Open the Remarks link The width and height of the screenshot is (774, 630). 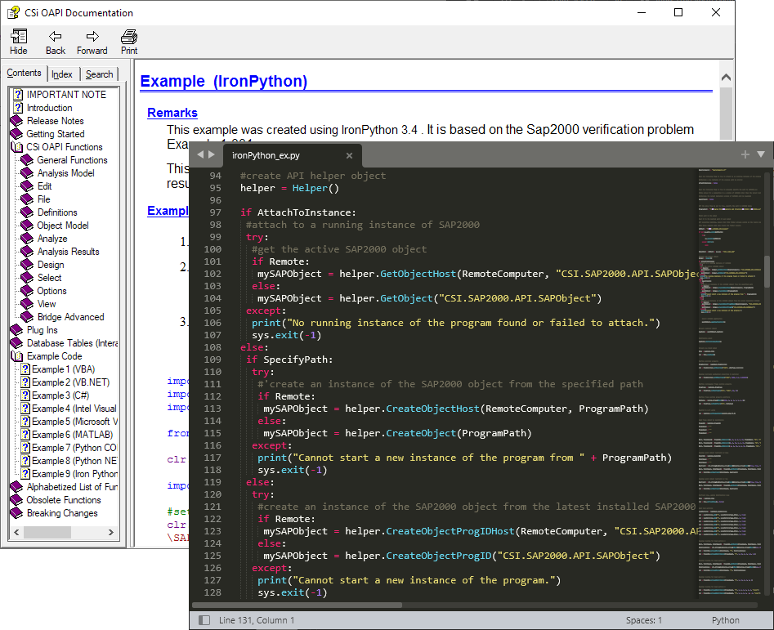pyautogui.click(x=172, y=113)
